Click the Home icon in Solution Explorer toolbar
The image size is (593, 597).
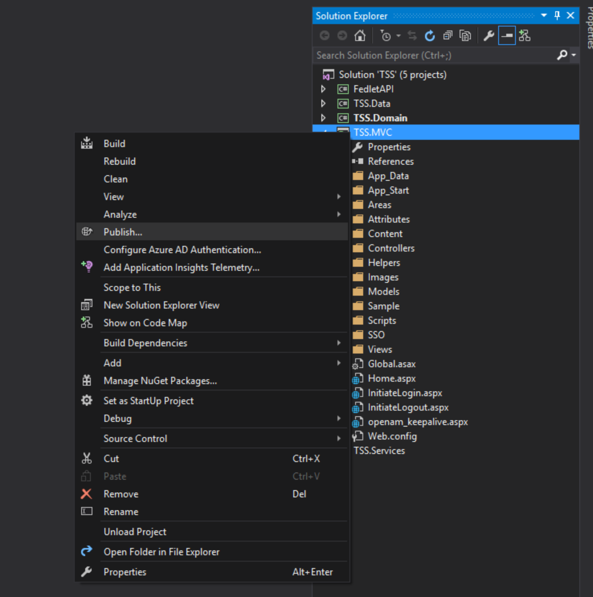(x=360, y=36)
